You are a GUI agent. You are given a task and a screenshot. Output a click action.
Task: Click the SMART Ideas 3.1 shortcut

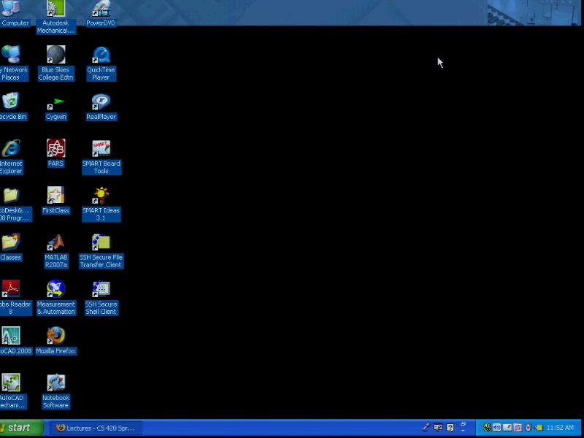point(101,196)
